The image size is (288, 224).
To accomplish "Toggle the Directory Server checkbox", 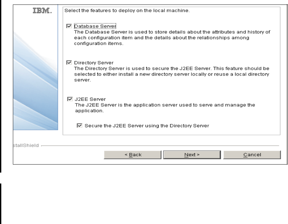I will pos(69,63).
